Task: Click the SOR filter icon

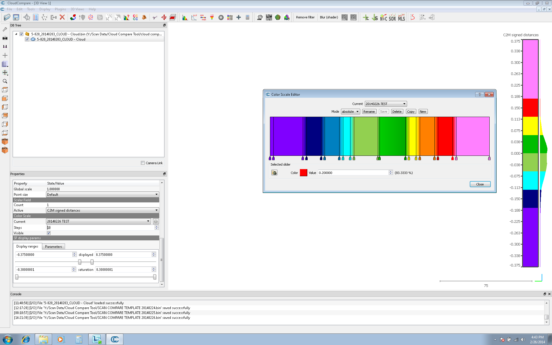Action: [392, 18]
